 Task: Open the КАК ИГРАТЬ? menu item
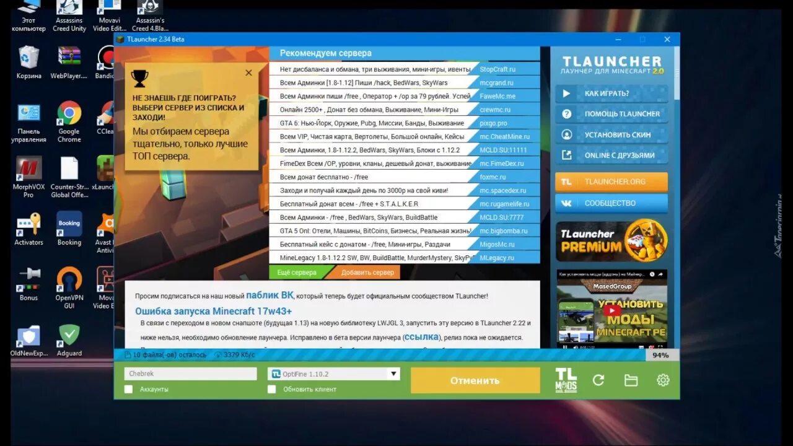(x=611, y=94)
